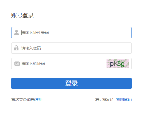
Task: Click the padlock icon in password field
Action: pos(16,48)
